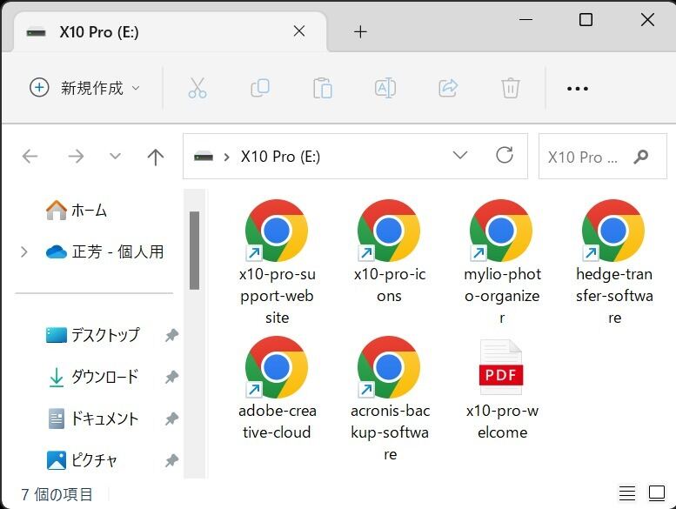The height and width of the screenshot is (509, 676).
Task: Unpin デスクトップ via pin icon
Action: point(171,335)
